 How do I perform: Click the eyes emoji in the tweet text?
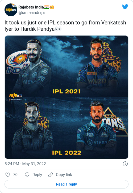[x=58, y=29]
